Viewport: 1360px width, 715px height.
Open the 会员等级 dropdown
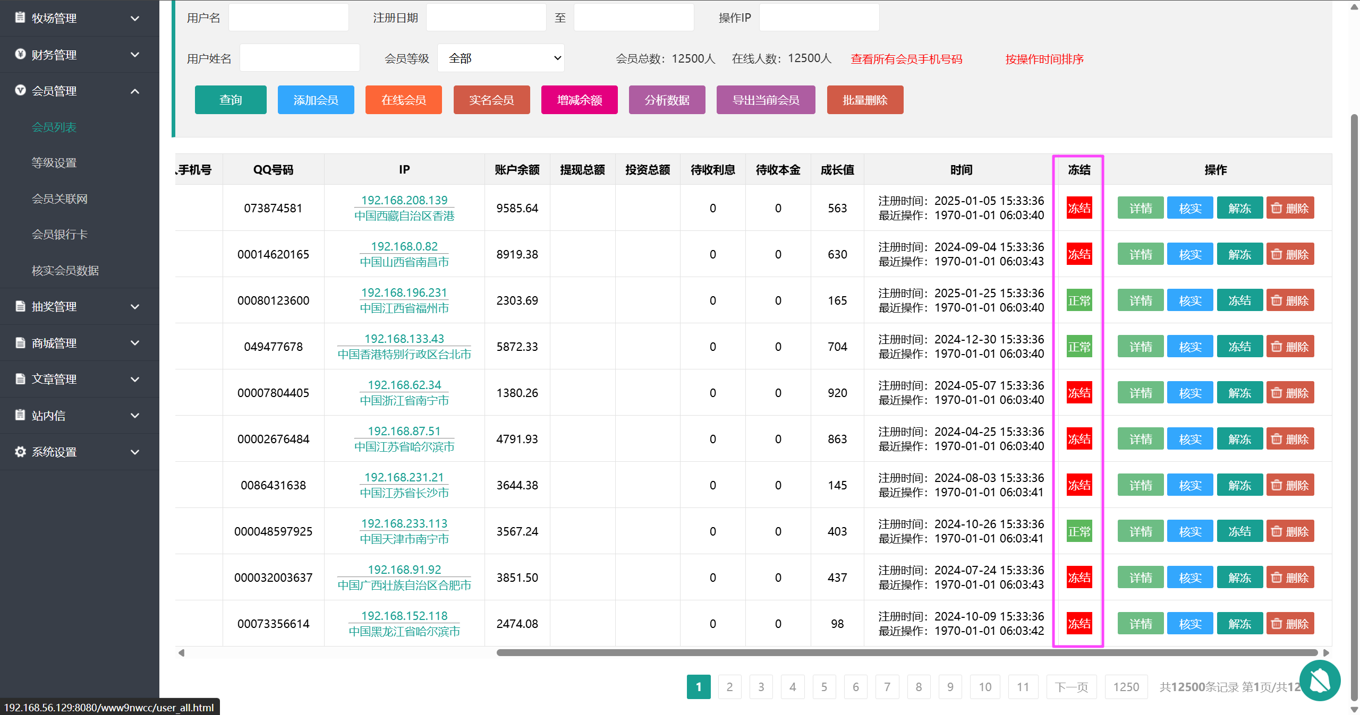[500, 58]
